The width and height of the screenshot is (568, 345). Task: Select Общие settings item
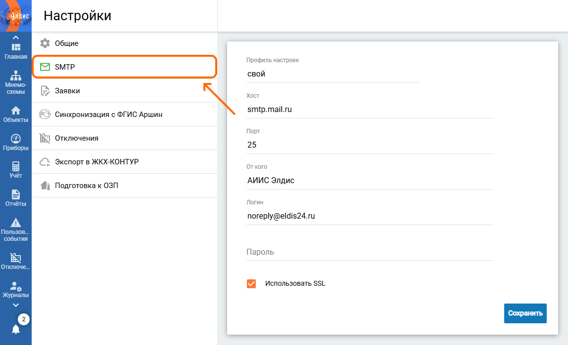(125, 43)
